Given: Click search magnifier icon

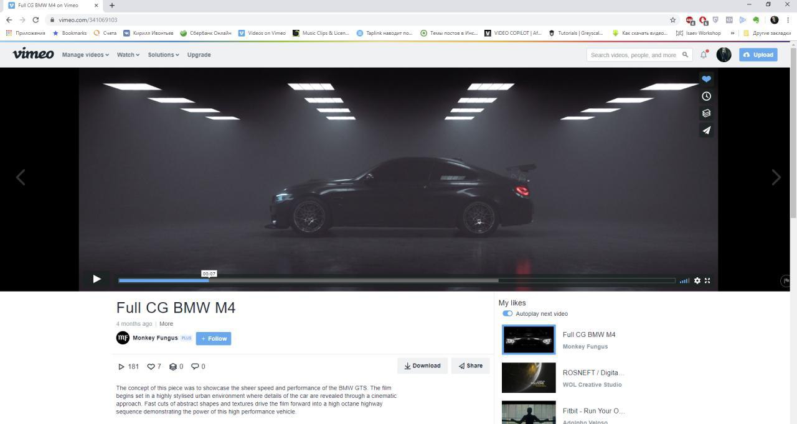Looking at the screenshot, I should pyautogui.click(x=686, y=55).
